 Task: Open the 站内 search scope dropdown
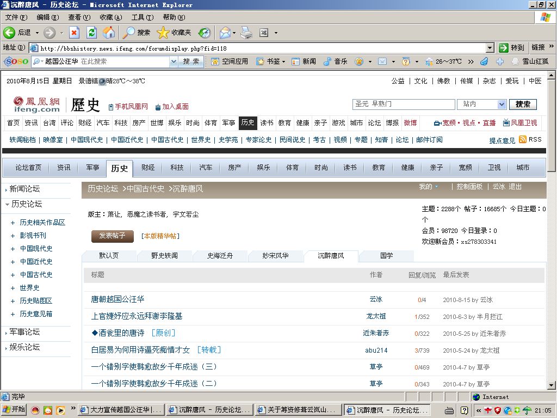[501, 104]
